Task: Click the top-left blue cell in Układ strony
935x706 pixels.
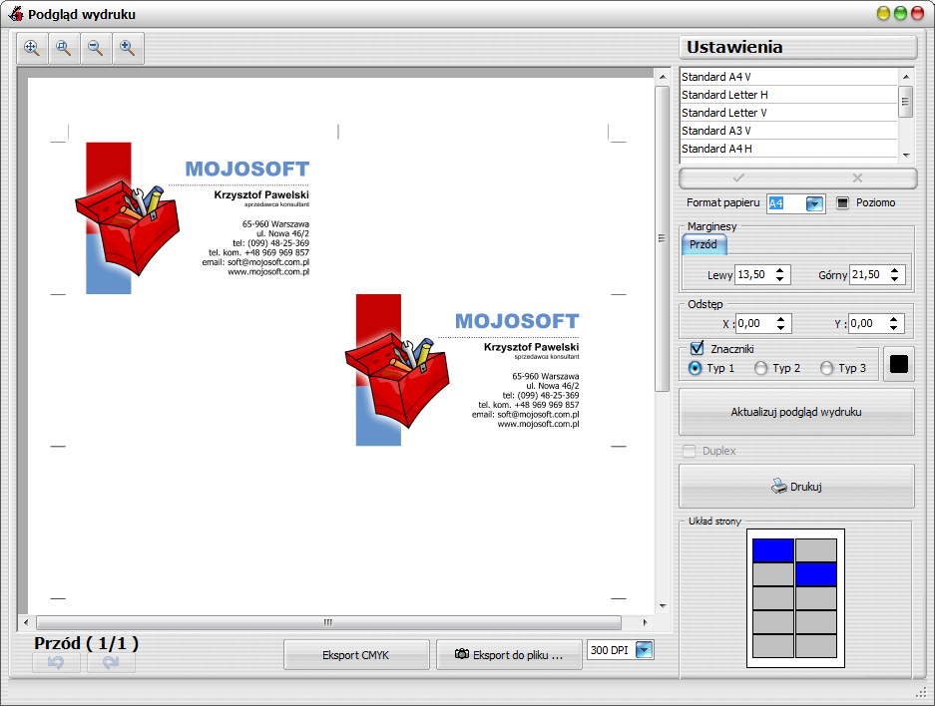Action: [x=773, y=550]
